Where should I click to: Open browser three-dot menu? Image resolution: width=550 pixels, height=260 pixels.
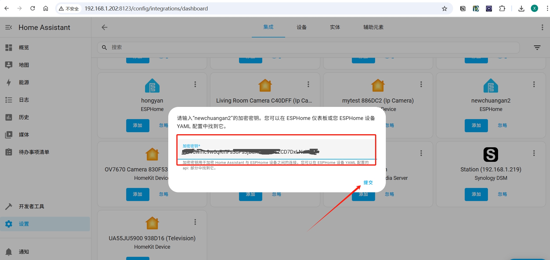pyautogui.click(x=547, y=8)
